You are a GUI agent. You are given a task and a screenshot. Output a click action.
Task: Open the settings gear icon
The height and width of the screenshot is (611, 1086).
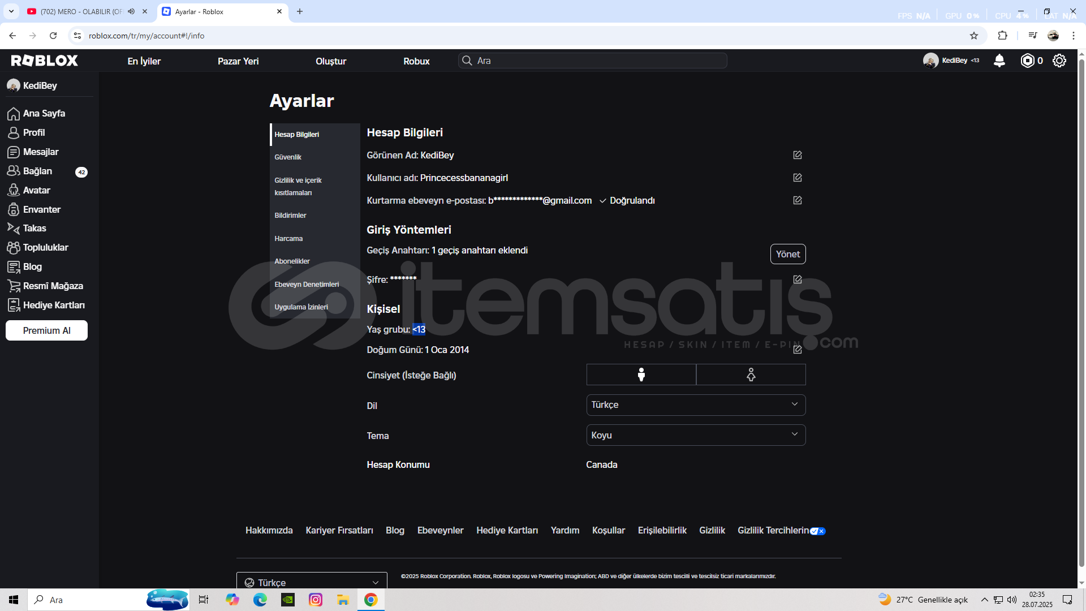(x=1059, y=61)
